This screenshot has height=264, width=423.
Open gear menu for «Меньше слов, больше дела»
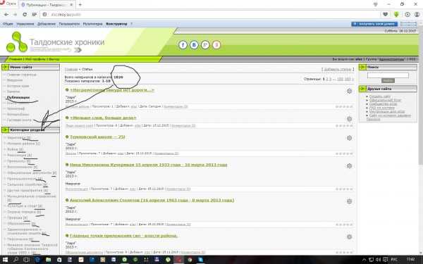point(350,119)
